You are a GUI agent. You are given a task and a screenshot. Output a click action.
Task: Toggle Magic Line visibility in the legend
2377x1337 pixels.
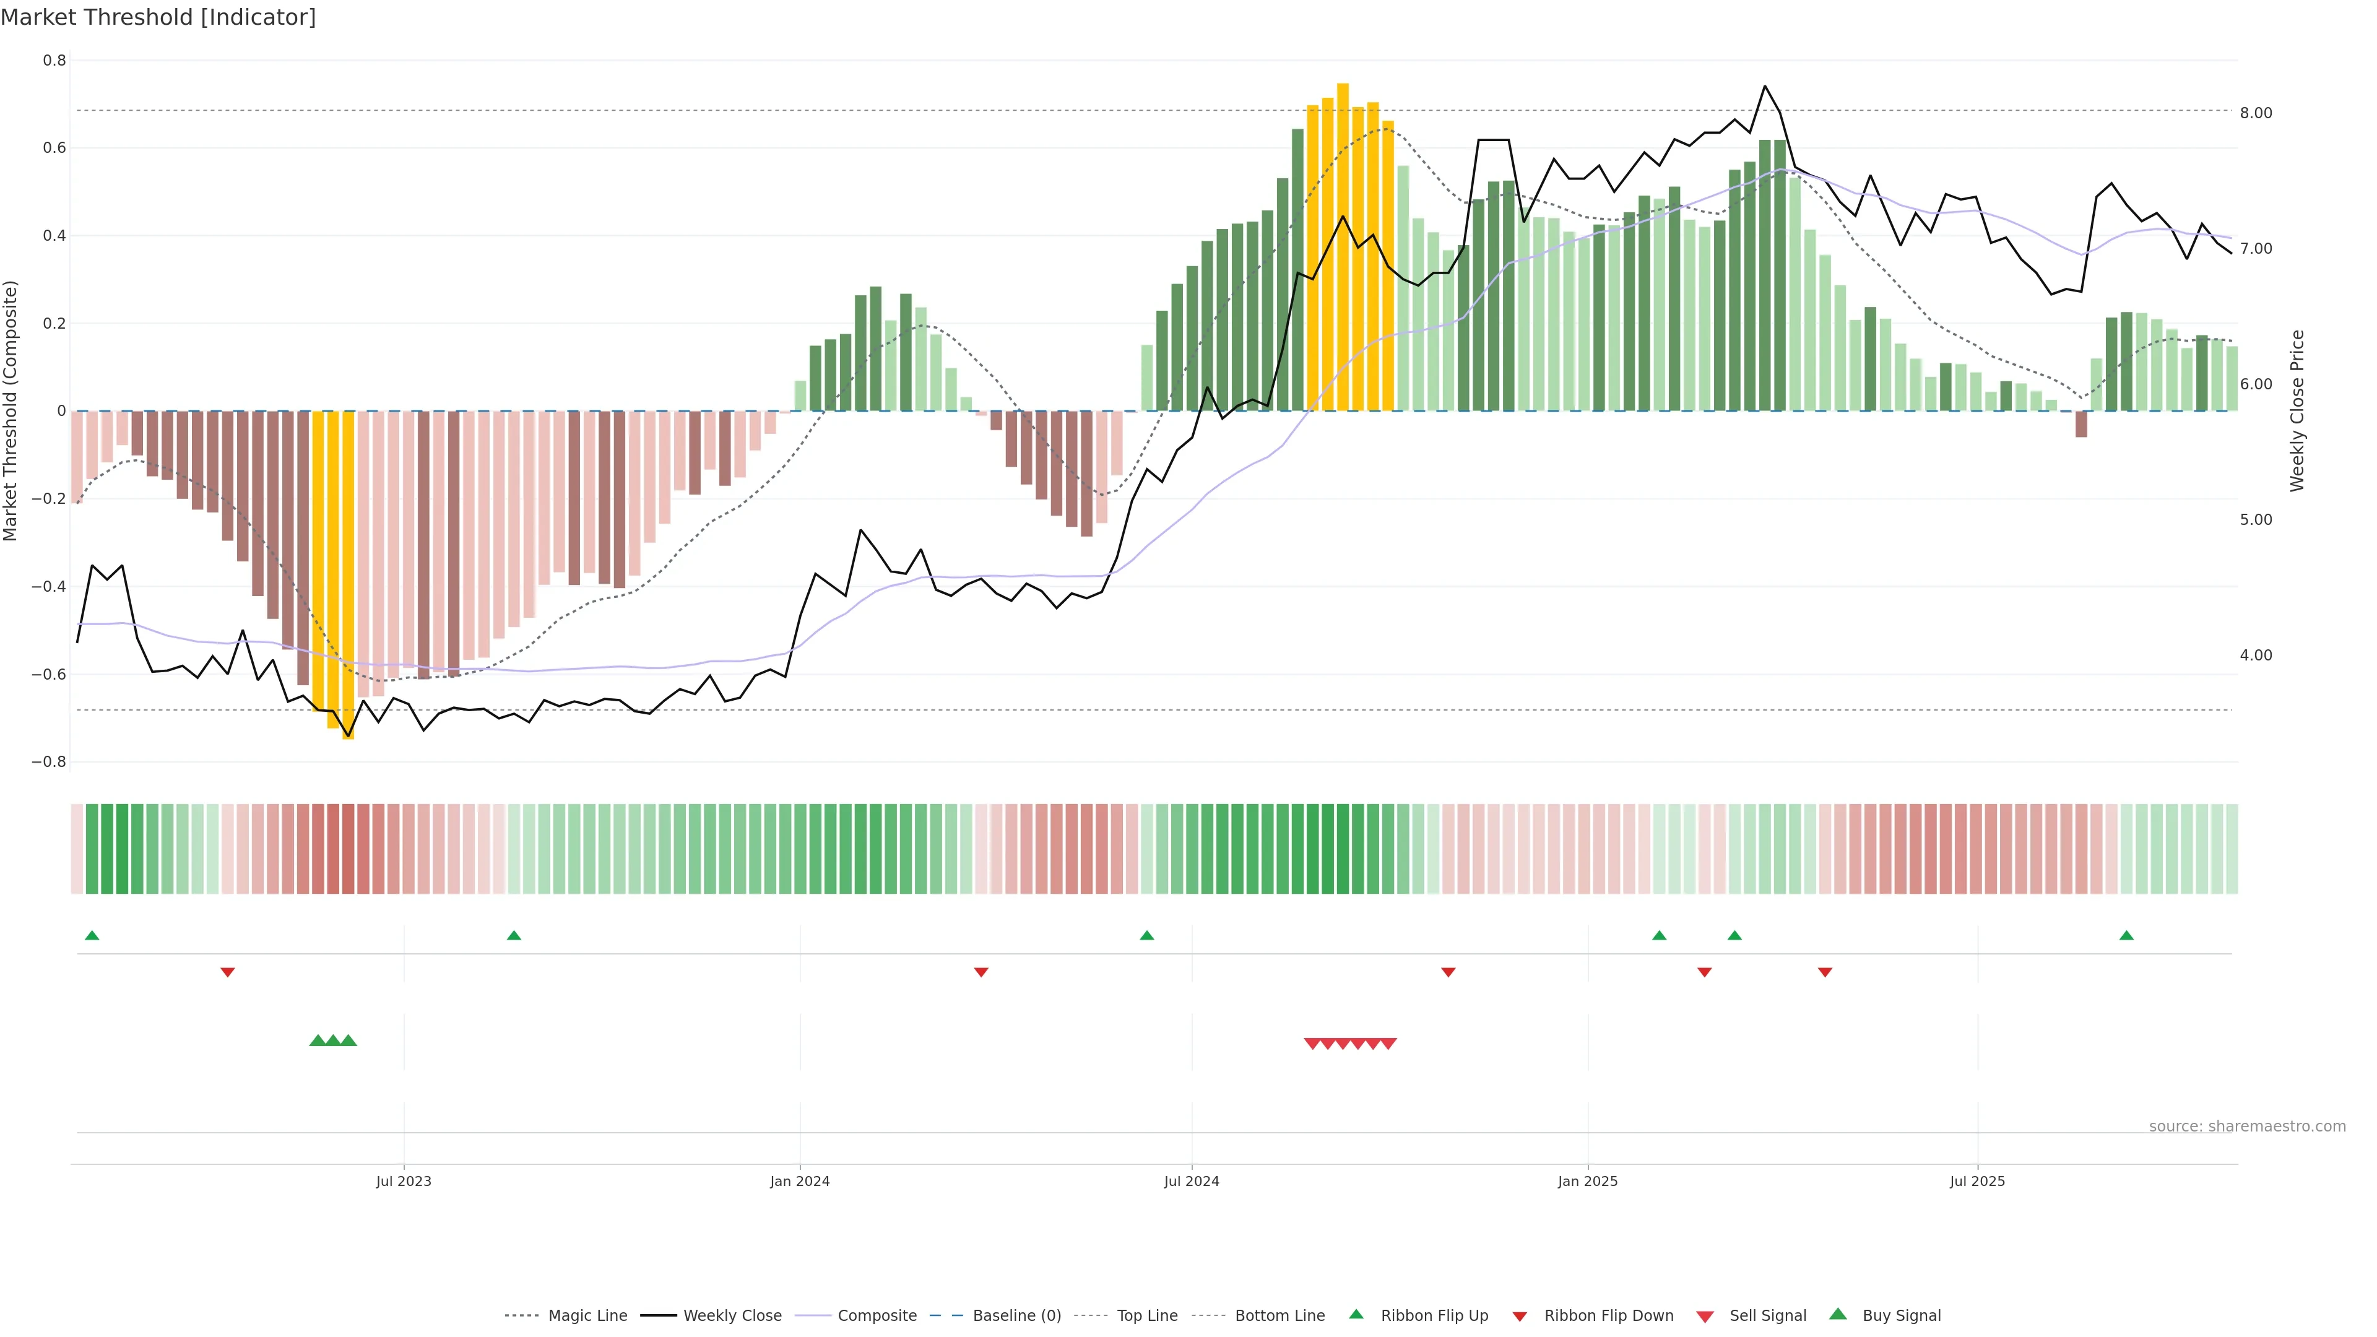click(x=587, y=1316)
